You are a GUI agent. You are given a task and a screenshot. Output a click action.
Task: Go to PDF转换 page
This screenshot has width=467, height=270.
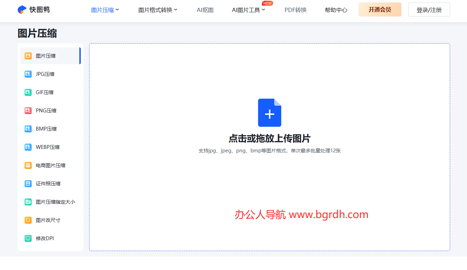click(x=296, y=10)
